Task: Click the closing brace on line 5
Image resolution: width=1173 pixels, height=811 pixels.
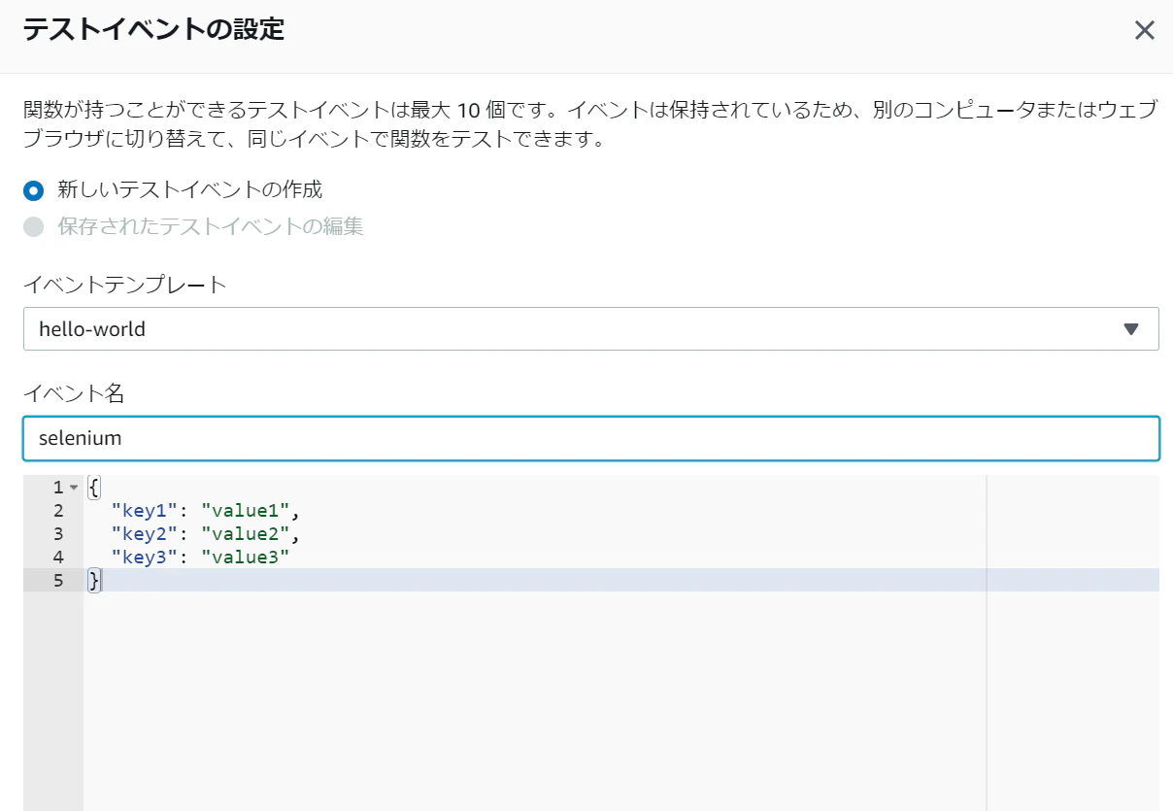Action: (93, 580)
